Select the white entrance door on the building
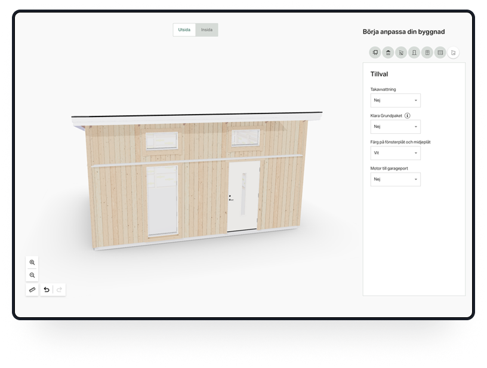 (x=243, y=196)
